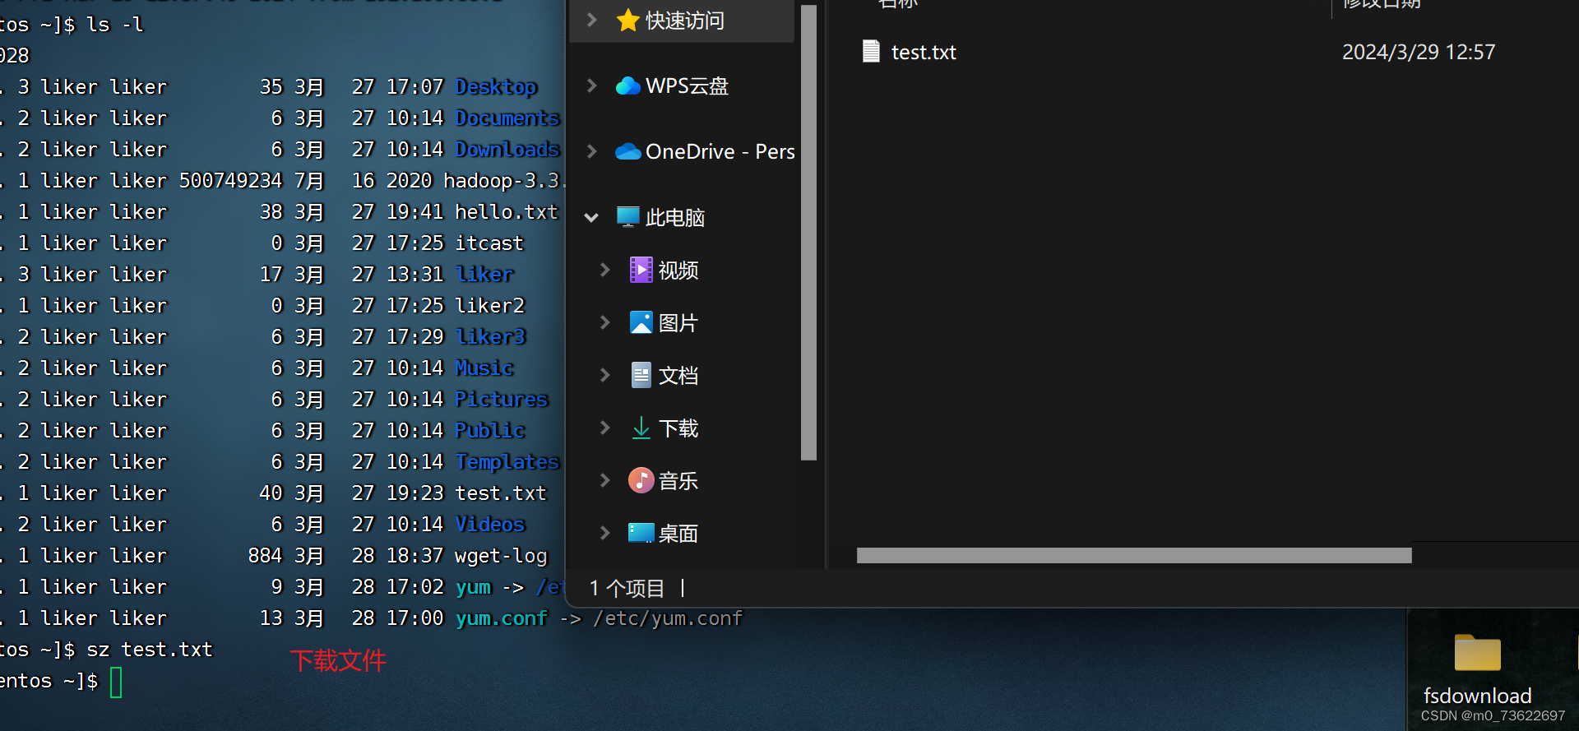Click itcast entry in terminal listing
Viewport: 1579px width, 731px height.
[x=489, y=243]
